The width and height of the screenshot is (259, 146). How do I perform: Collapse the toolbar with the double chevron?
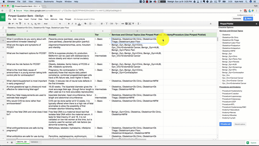(x=211, y=24)
